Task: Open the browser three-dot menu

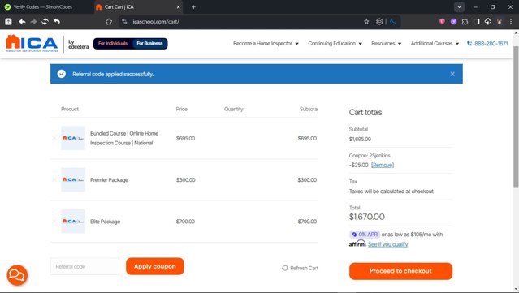Action: click(x=511, y=21)
